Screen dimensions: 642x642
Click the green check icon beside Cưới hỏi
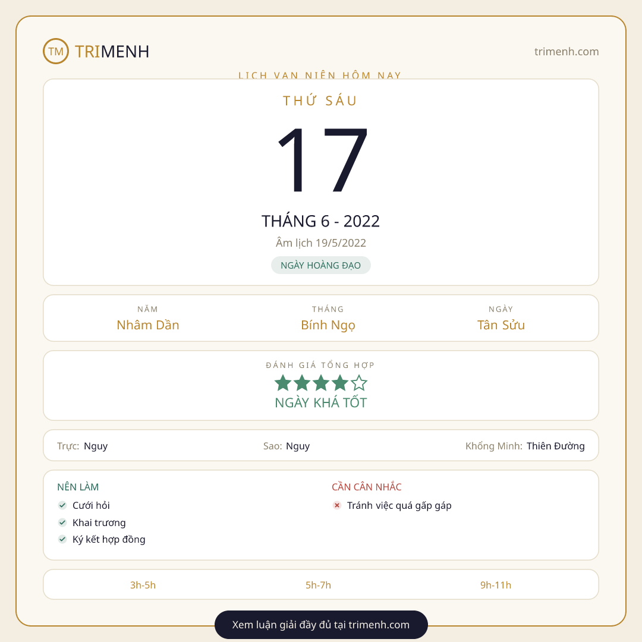(x=62, y=505)
